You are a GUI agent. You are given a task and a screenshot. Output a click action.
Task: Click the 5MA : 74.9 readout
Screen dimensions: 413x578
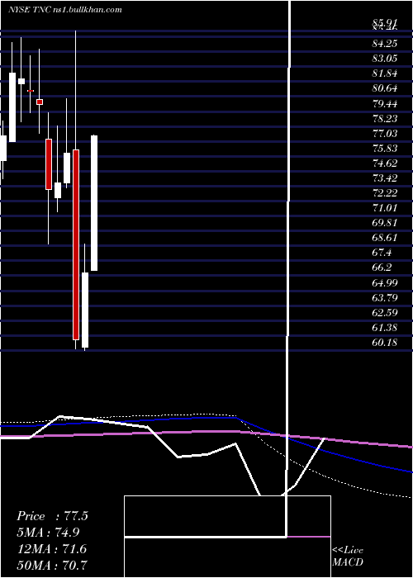[49, 533]
